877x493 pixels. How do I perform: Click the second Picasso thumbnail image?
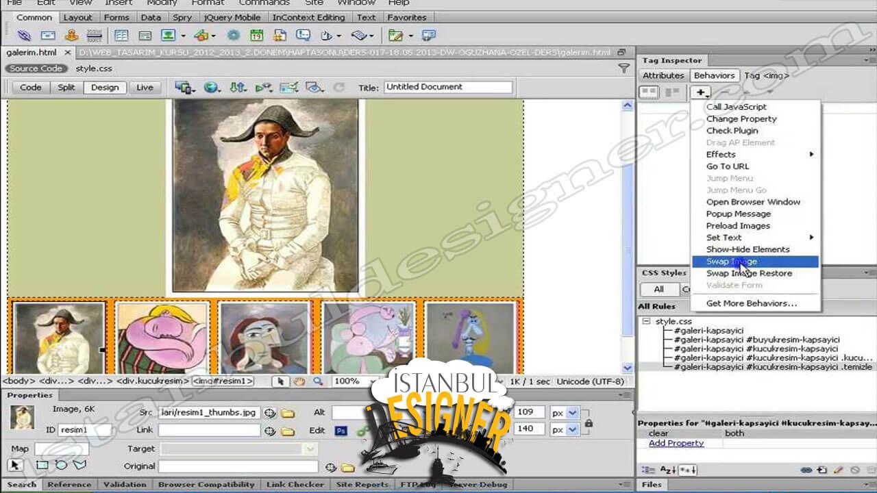click(162, 337)
